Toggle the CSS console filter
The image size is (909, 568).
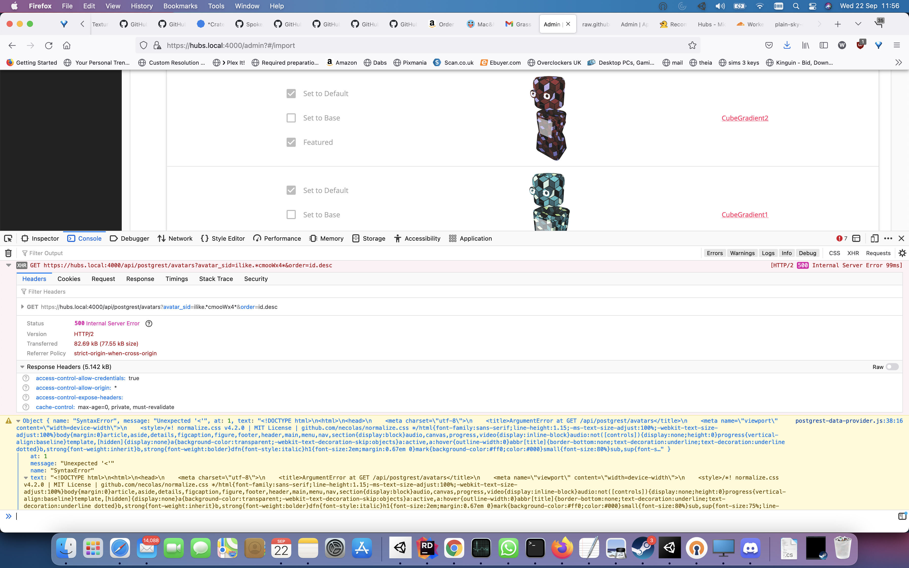click(x=834, y=253)
